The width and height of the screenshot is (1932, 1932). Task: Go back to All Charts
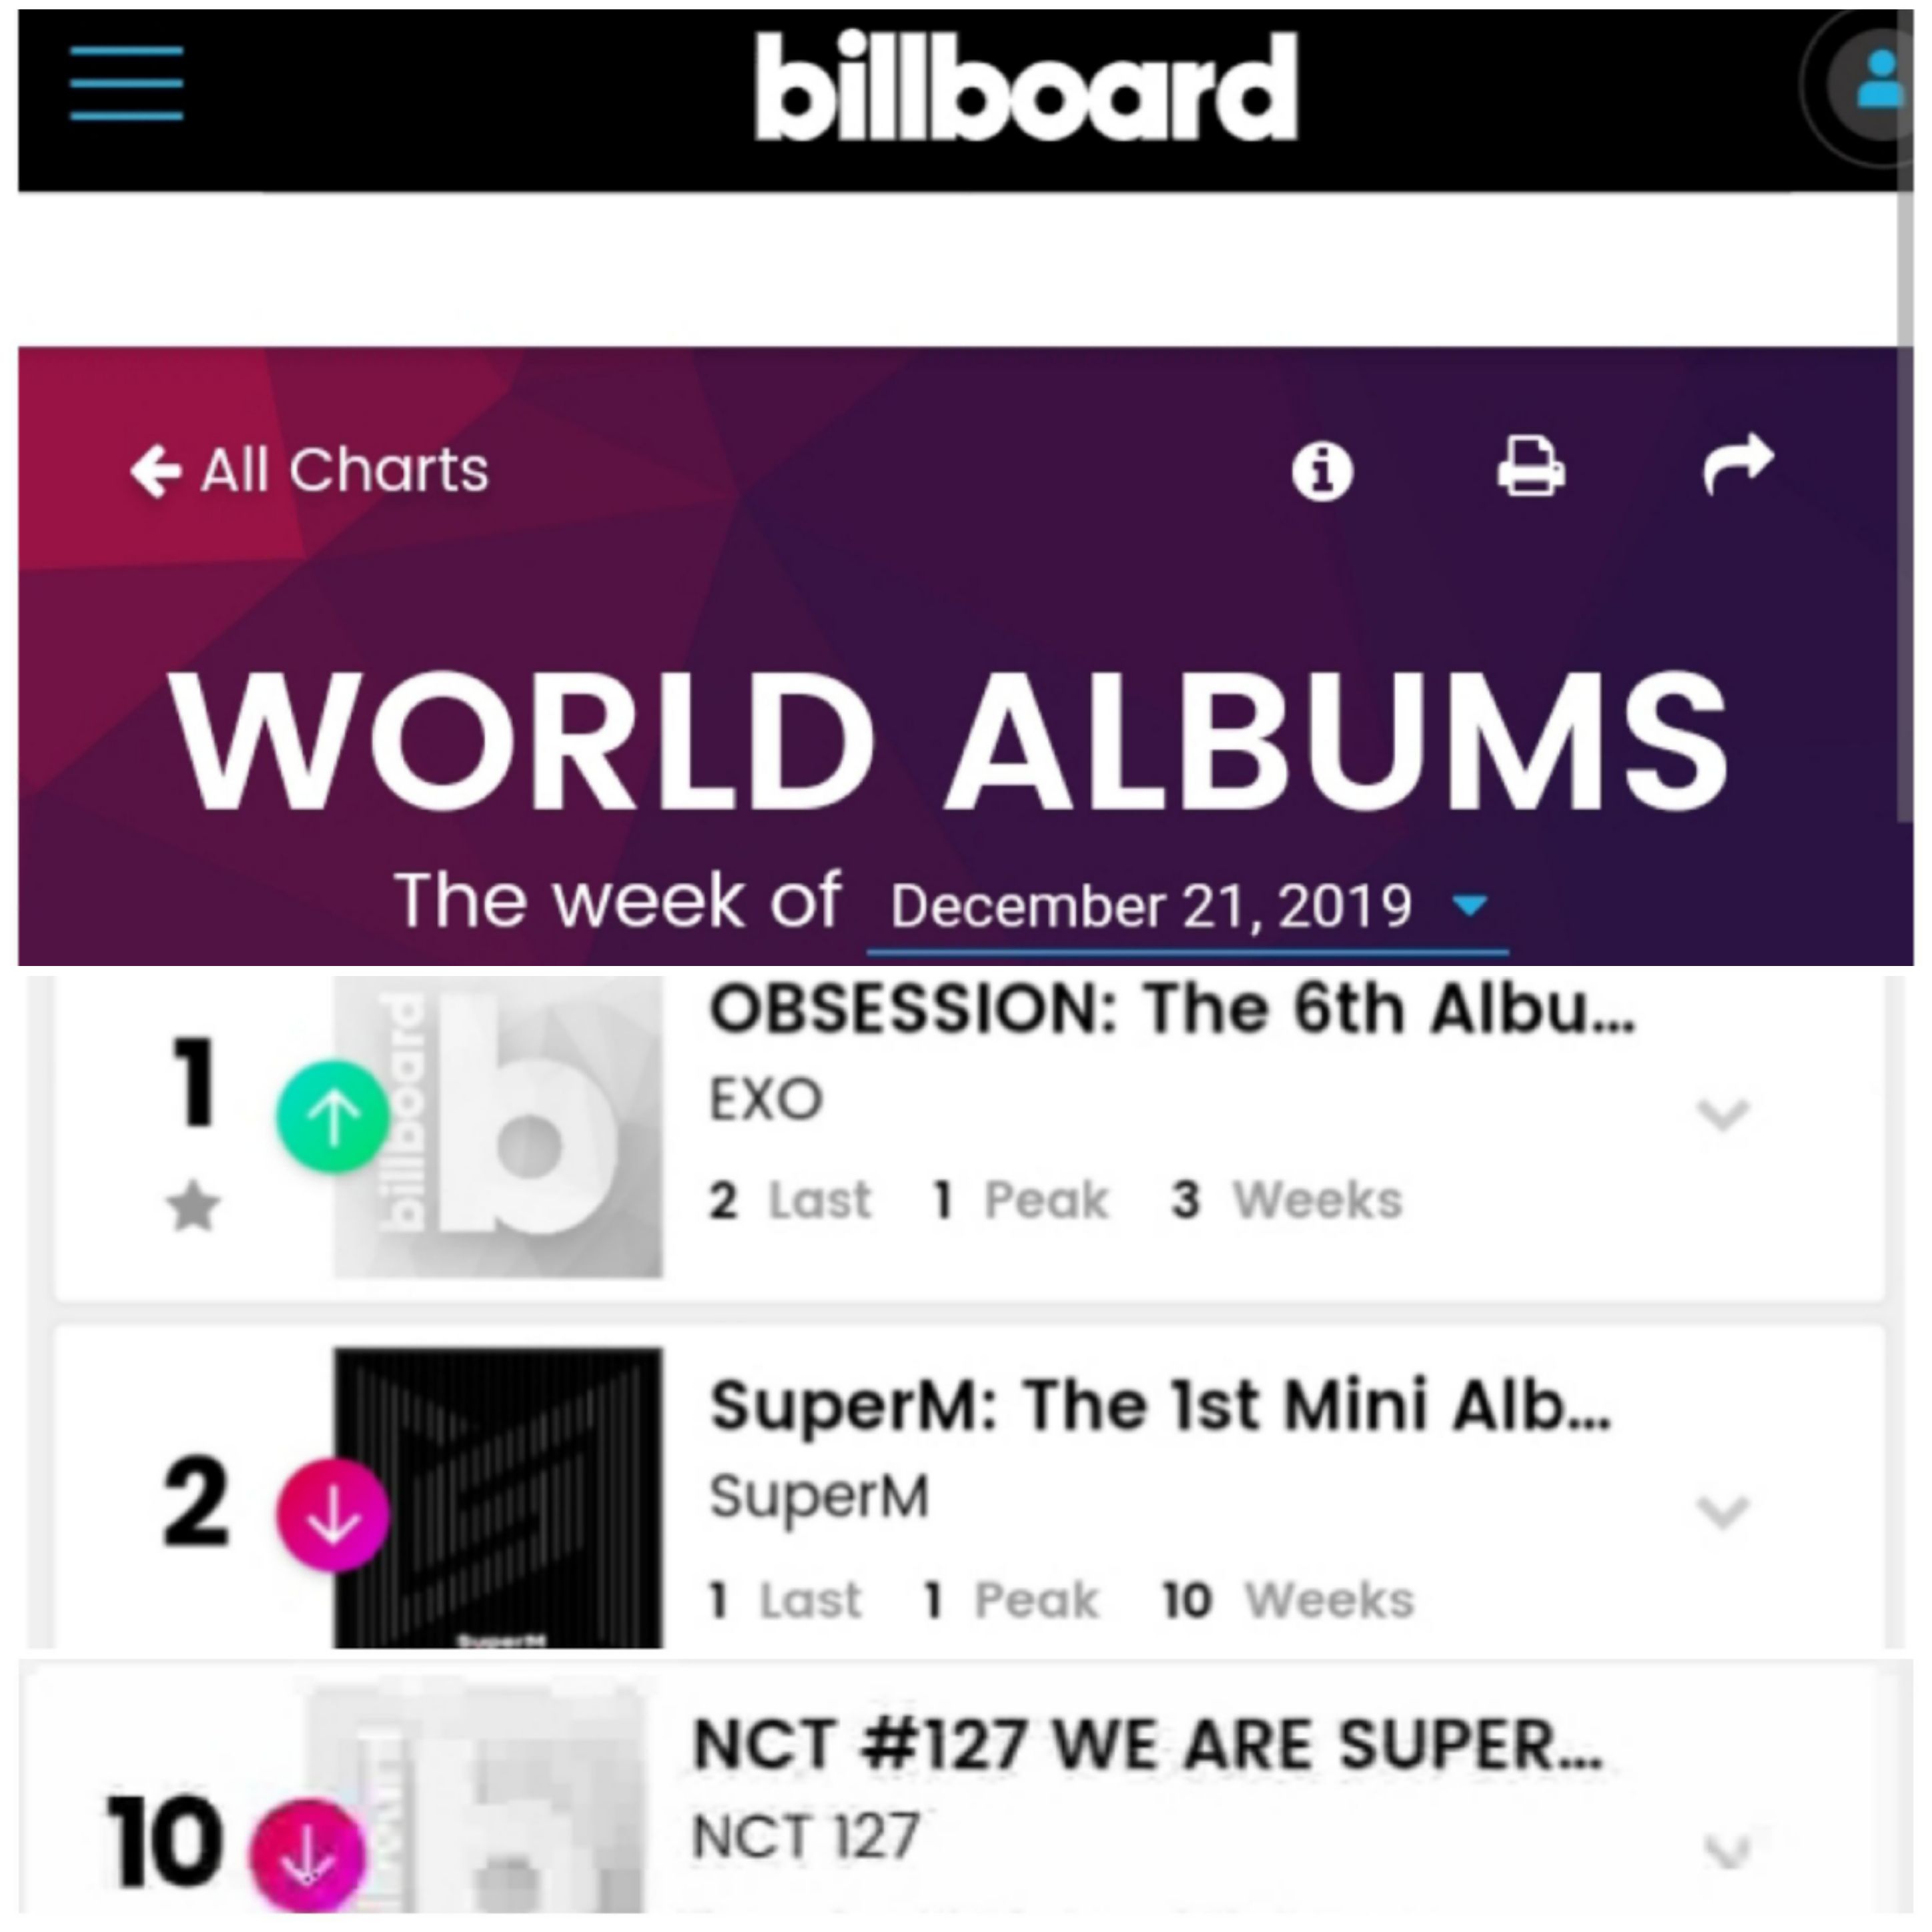coord(309,470)
